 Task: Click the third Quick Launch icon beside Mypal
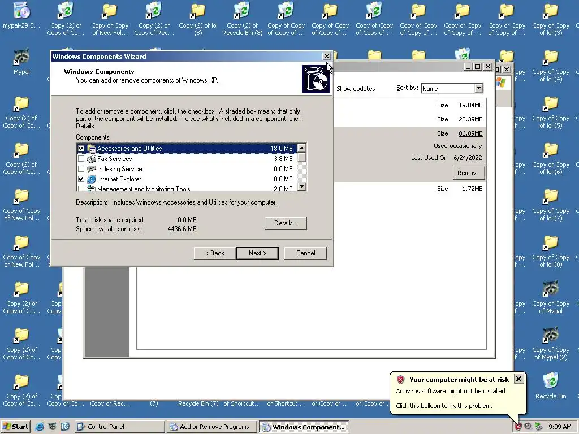pyautogui.click(x=65, y=427)
